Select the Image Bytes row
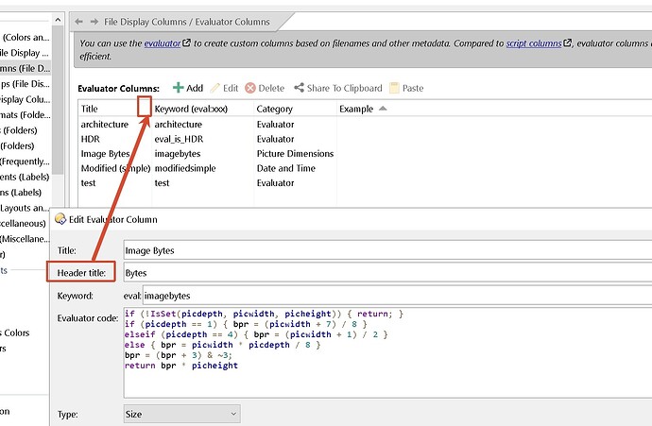Viewport: 652px width, 426px height. click(x=105, y=153)
